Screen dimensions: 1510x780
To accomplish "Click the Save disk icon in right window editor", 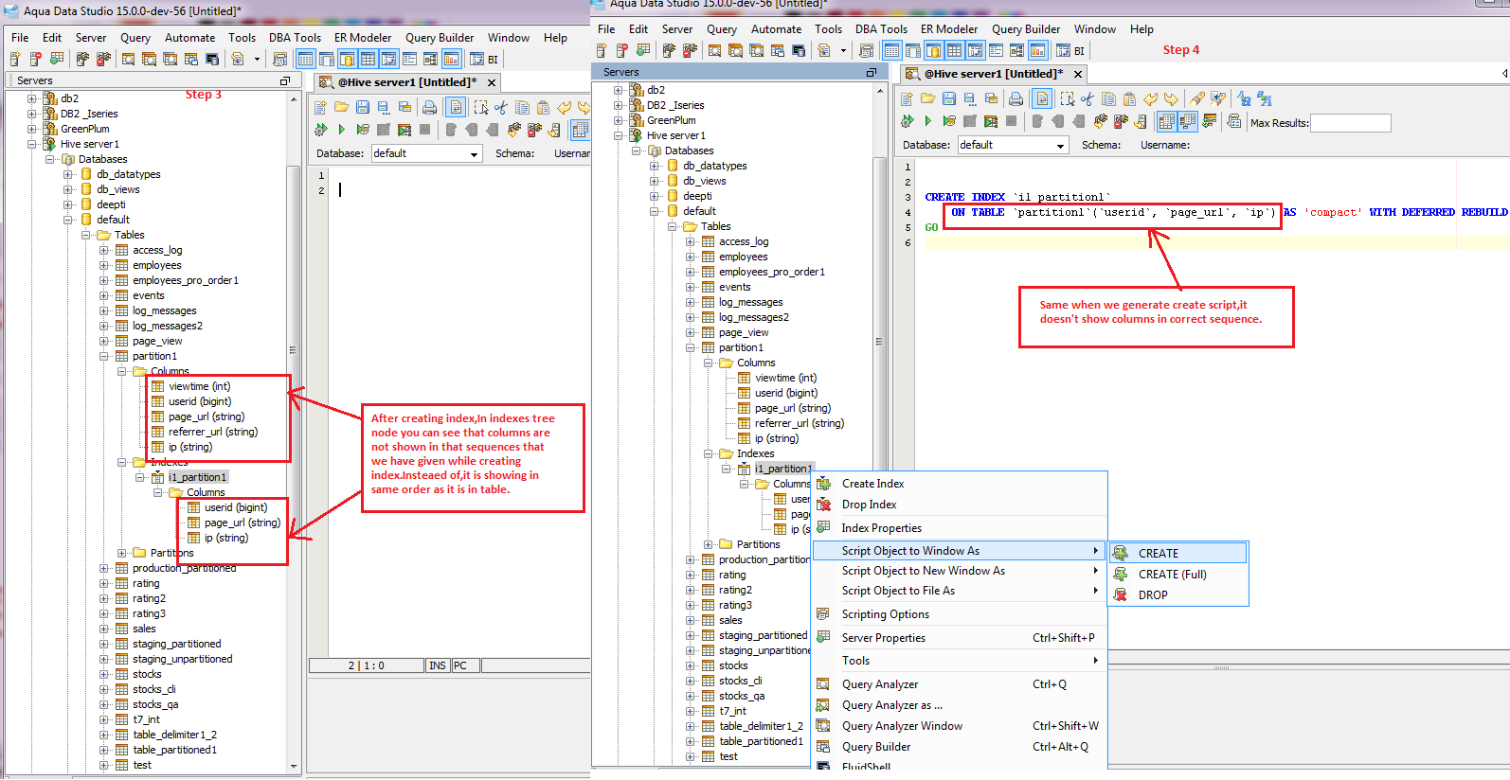I will tap(948, 98).
